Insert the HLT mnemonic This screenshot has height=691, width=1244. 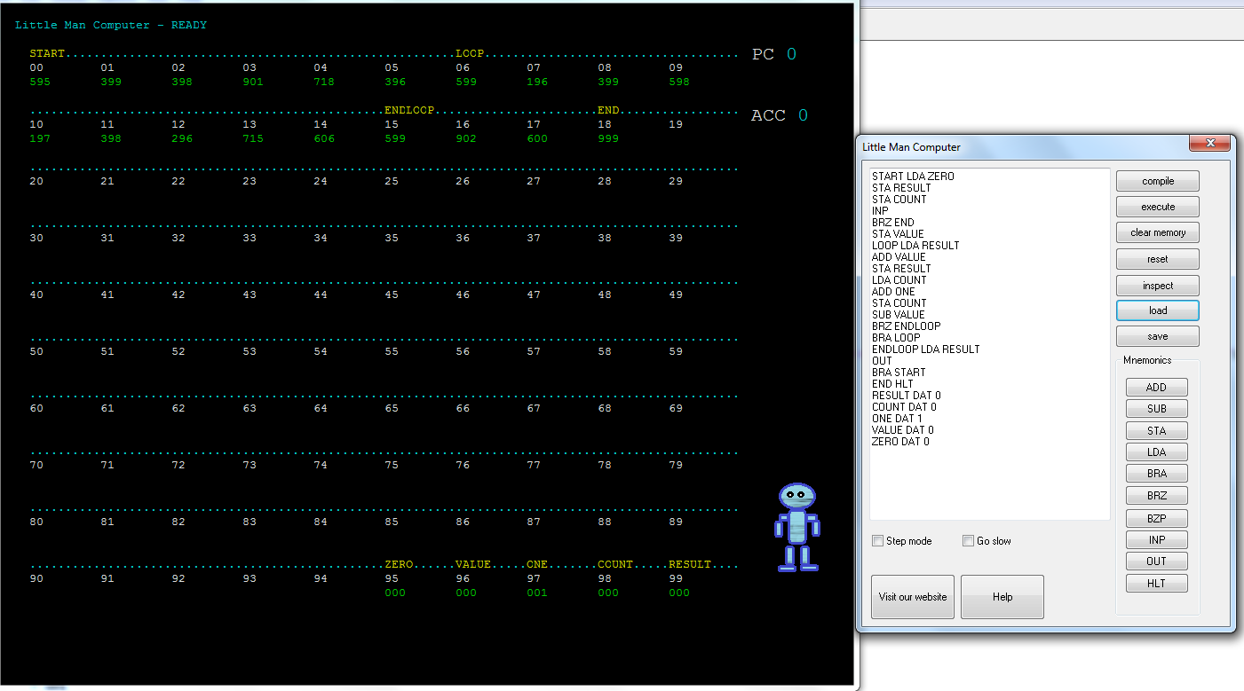click(x=1156, y=584)
